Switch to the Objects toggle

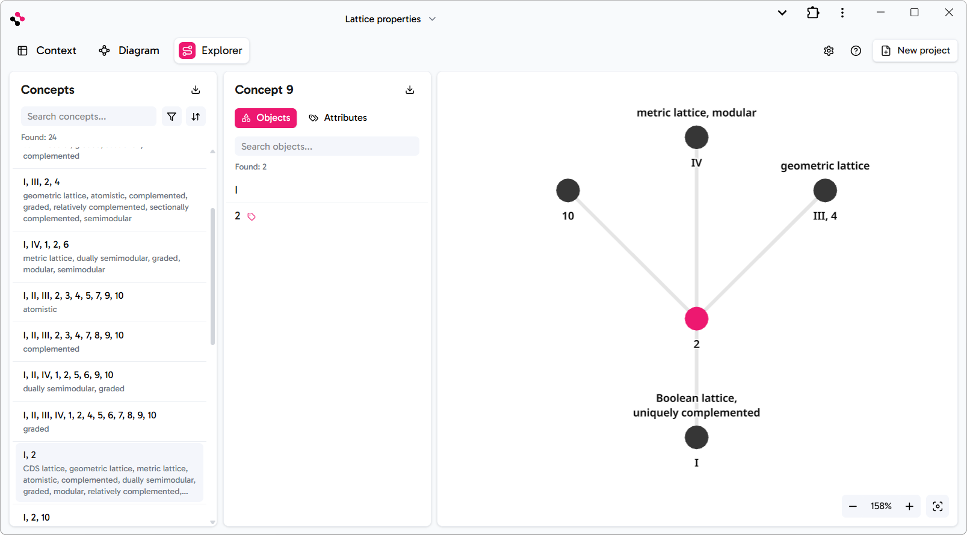tap(265, 118)
